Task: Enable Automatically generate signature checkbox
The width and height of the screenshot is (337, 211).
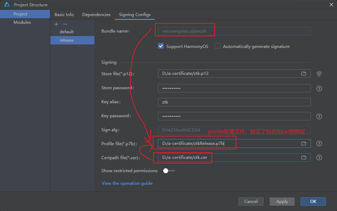Action: point(217,46)
